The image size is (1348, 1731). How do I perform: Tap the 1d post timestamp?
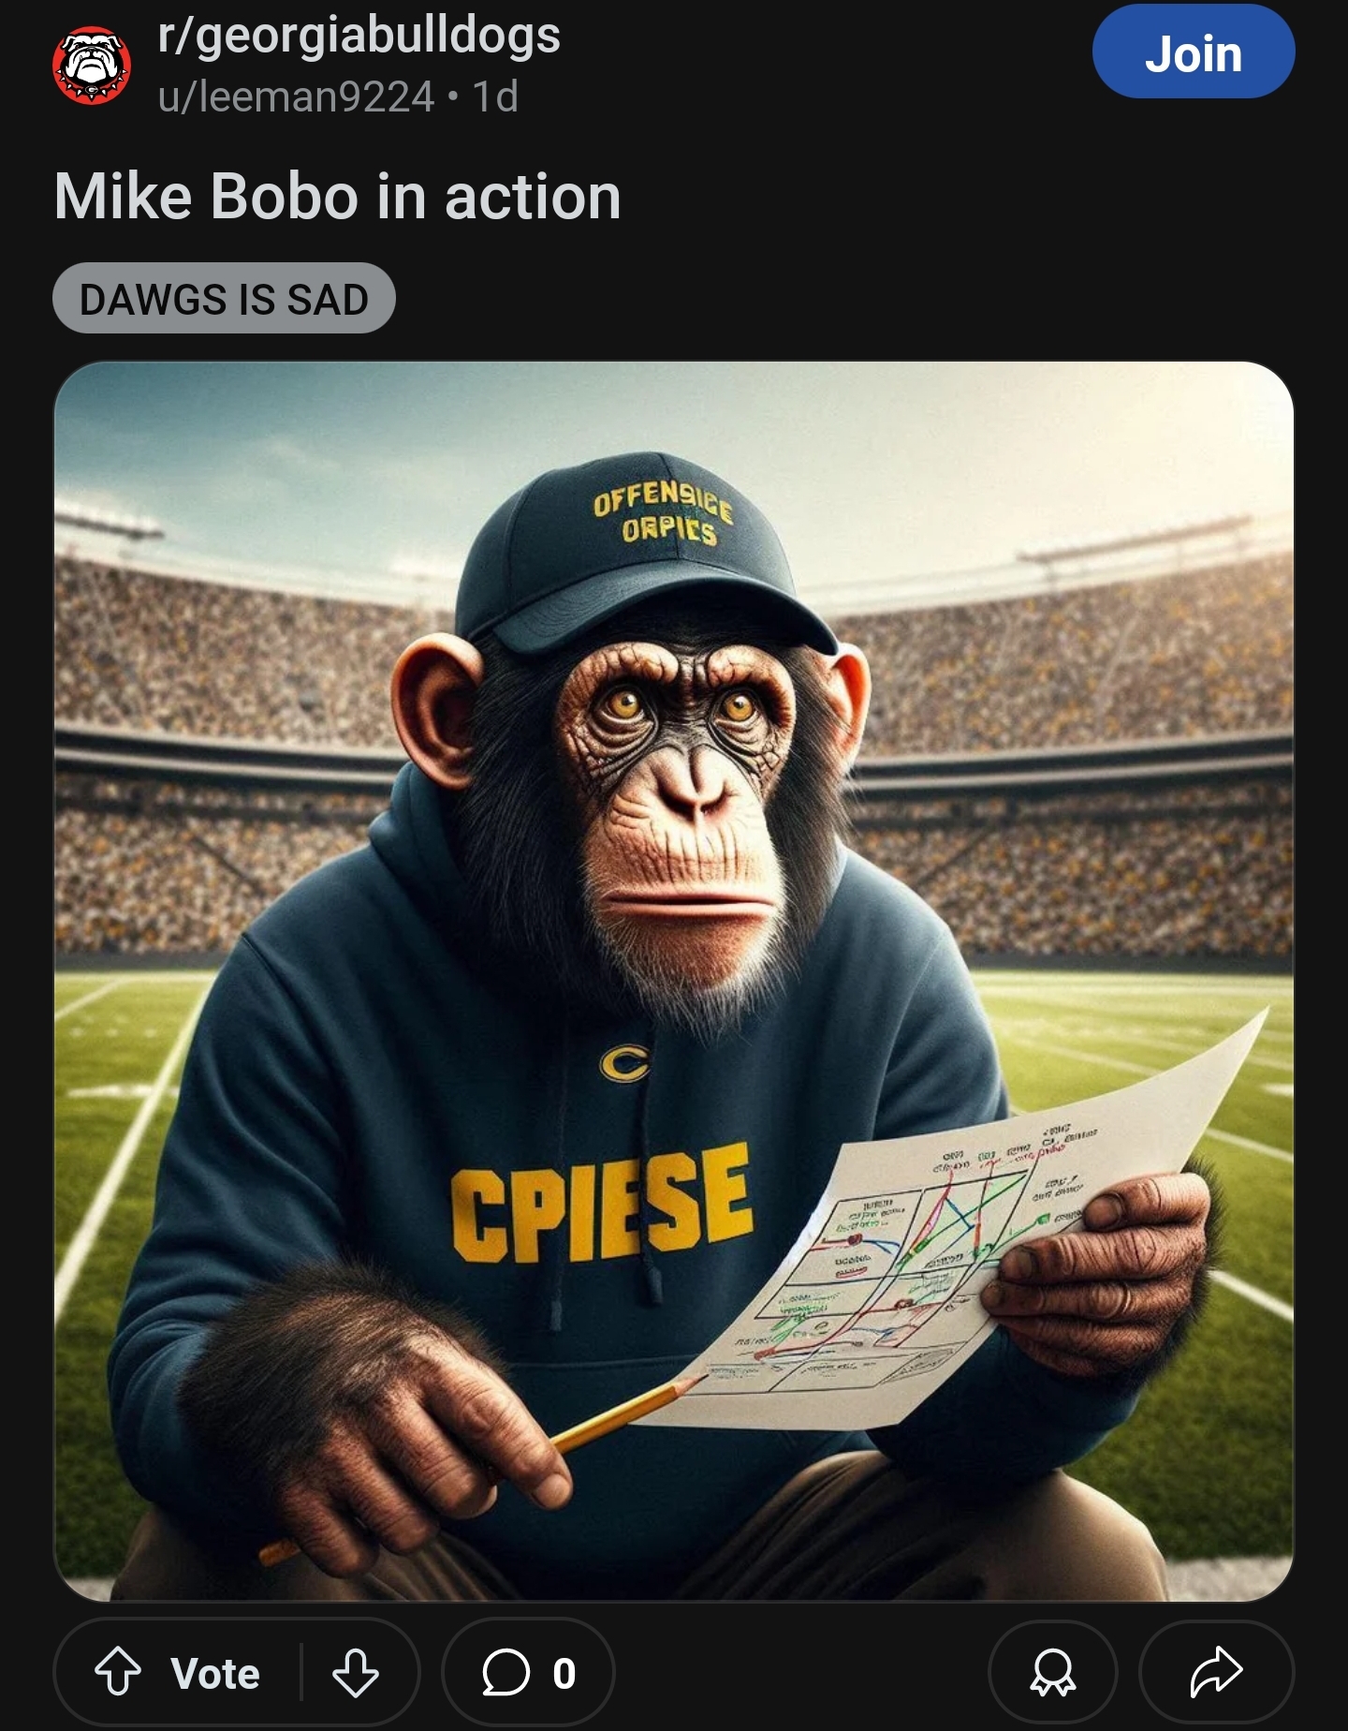pos(494,96)
